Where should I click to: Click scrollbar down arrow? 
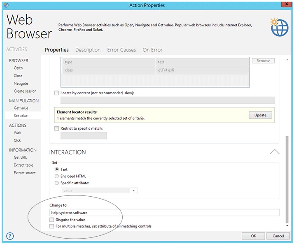click(x=287, y=226)
